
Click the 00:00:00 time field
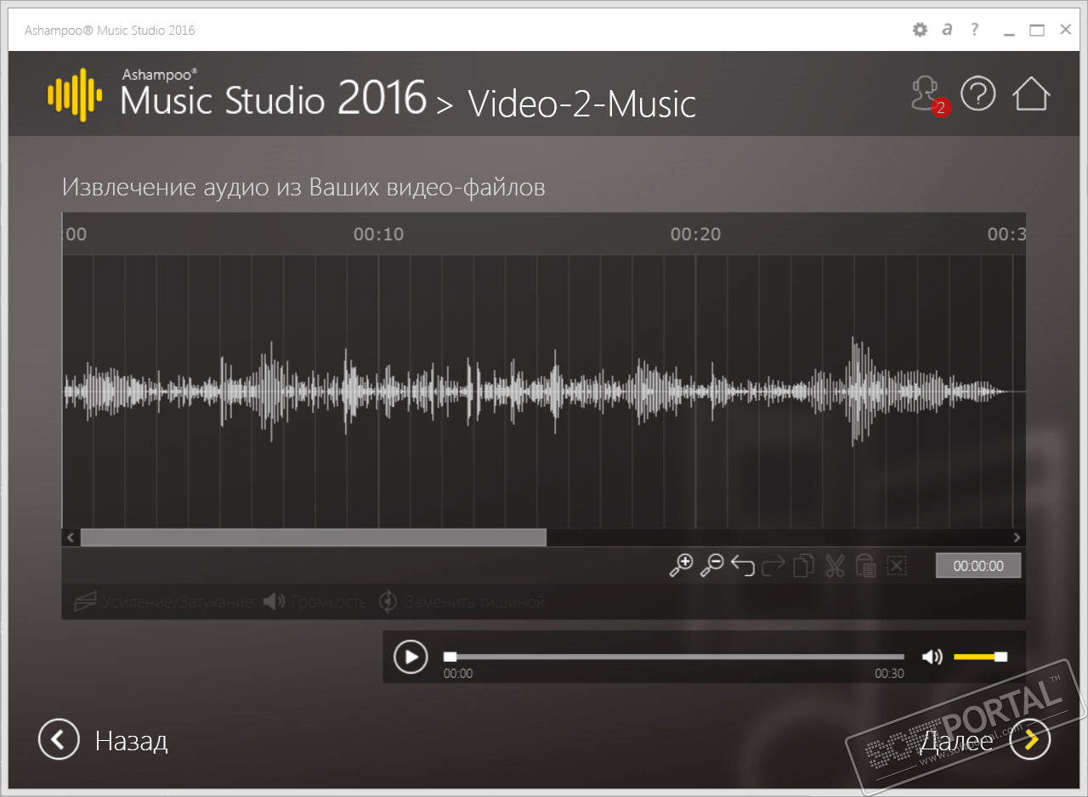pyautogui.click(x=978, y=566)
